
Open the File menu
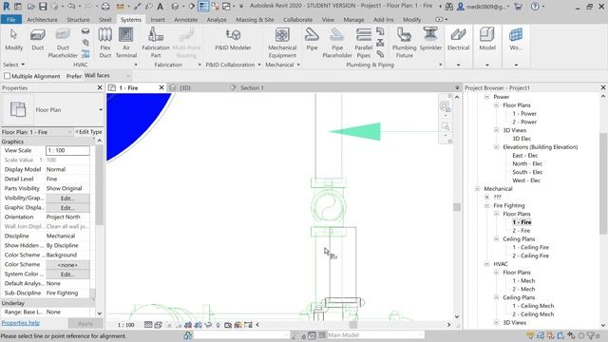point(11,19)
